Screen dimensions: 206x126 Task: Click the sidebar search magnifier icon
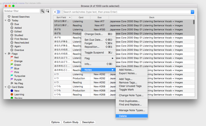pos(42,11)
